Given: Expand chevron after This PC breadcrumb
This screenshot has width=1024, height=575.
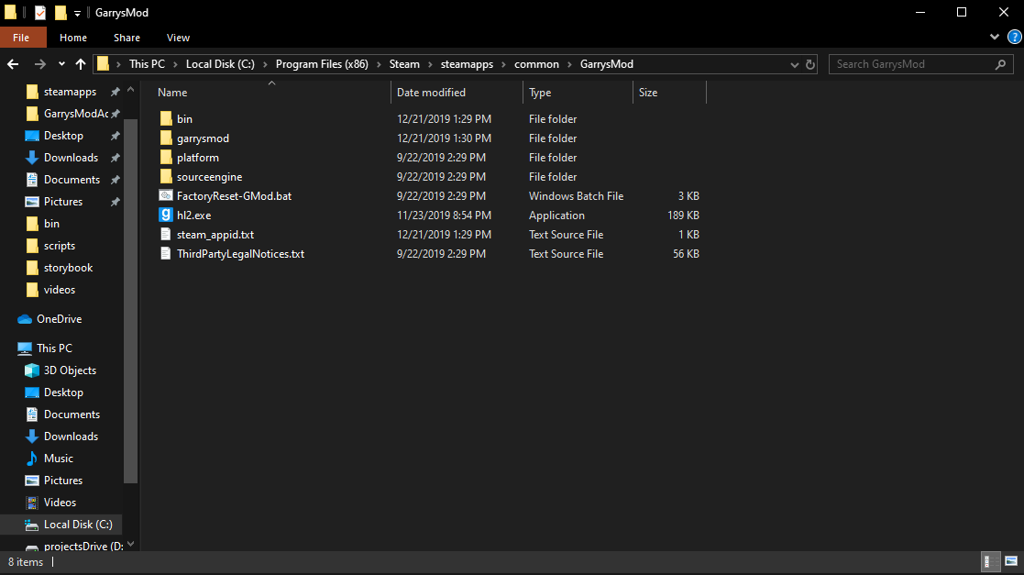Looking at the screenshot, I should [x=176, y=64].
